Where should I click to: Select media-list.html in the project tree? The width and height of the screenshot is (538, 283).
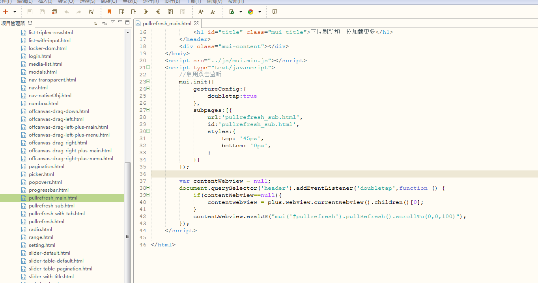tap(45, 64)
